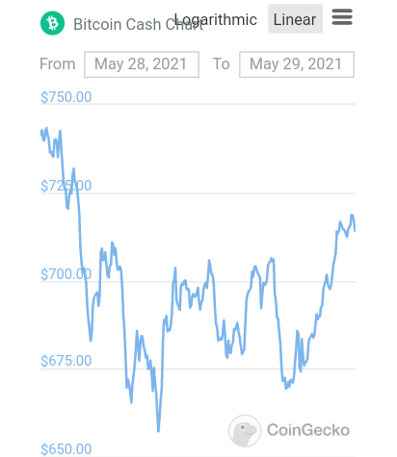Image resolution: width=397 pixels, height=457 pixels.
Task: Click the leftmost start of the price line
Action: click(x=41, y=132)
